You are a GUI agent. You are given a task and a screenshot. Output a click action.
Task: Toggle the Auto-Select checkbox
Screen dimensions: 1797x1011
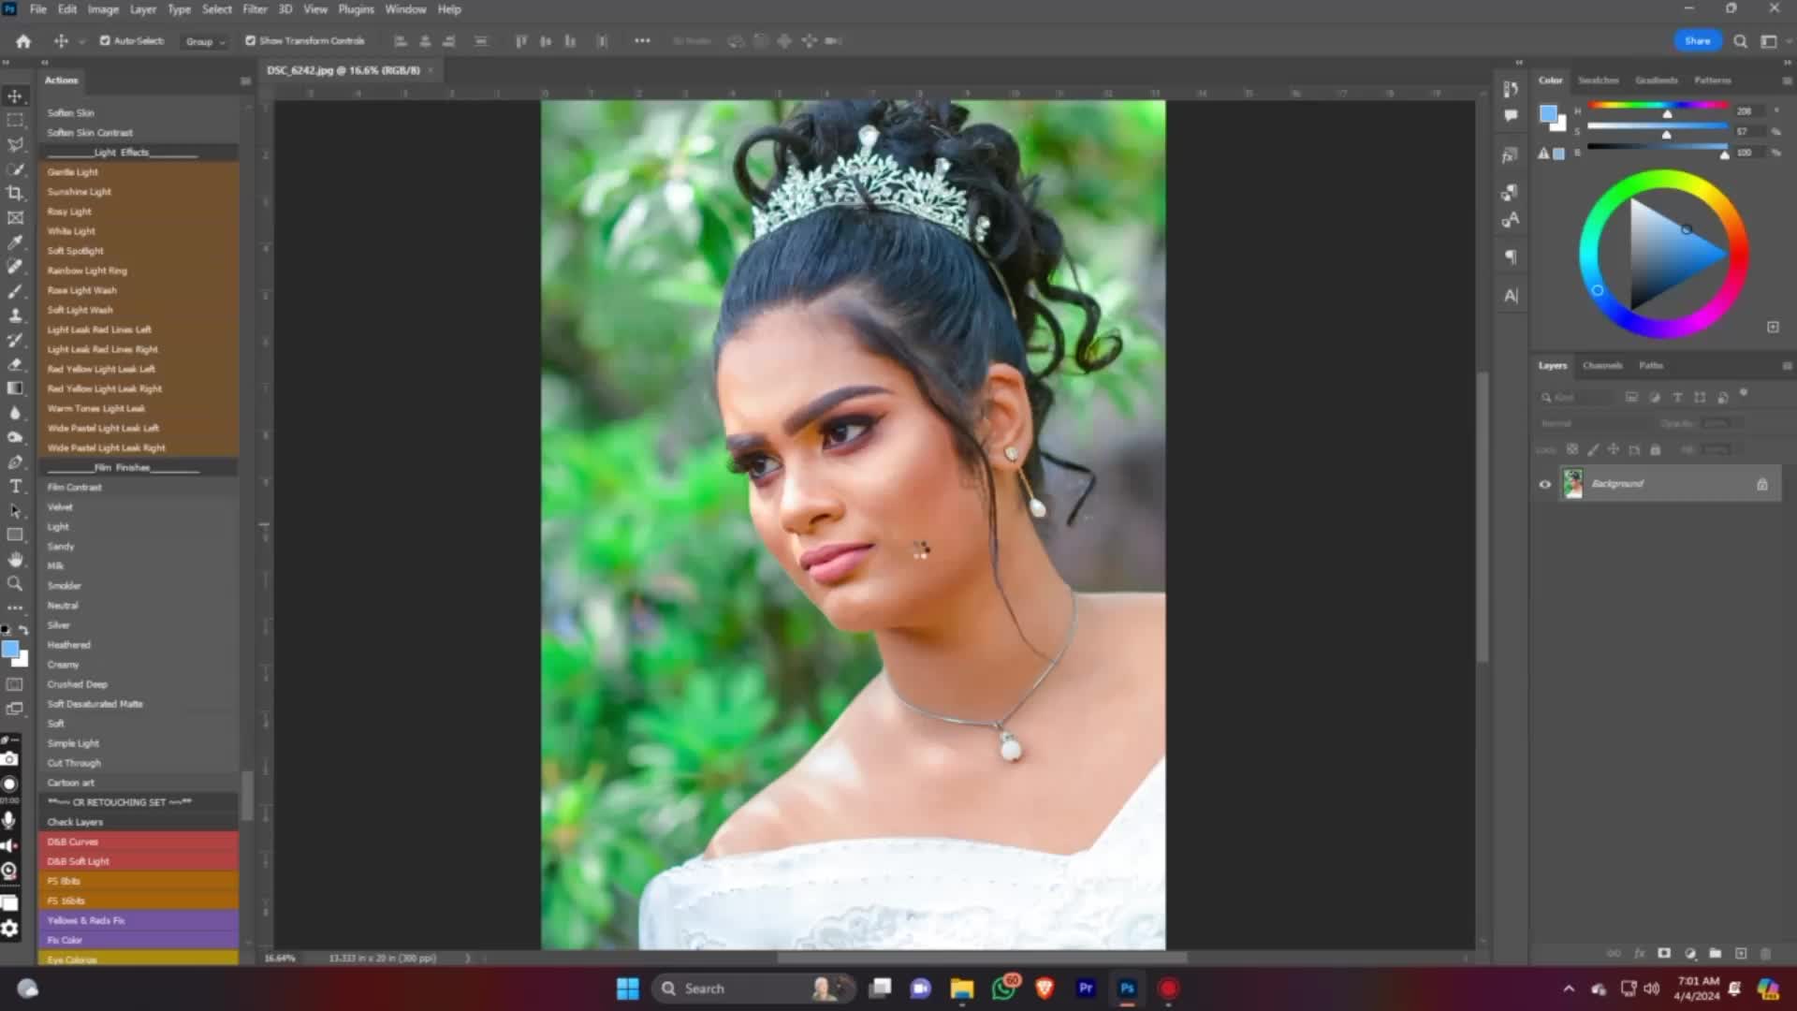point(105,41)
